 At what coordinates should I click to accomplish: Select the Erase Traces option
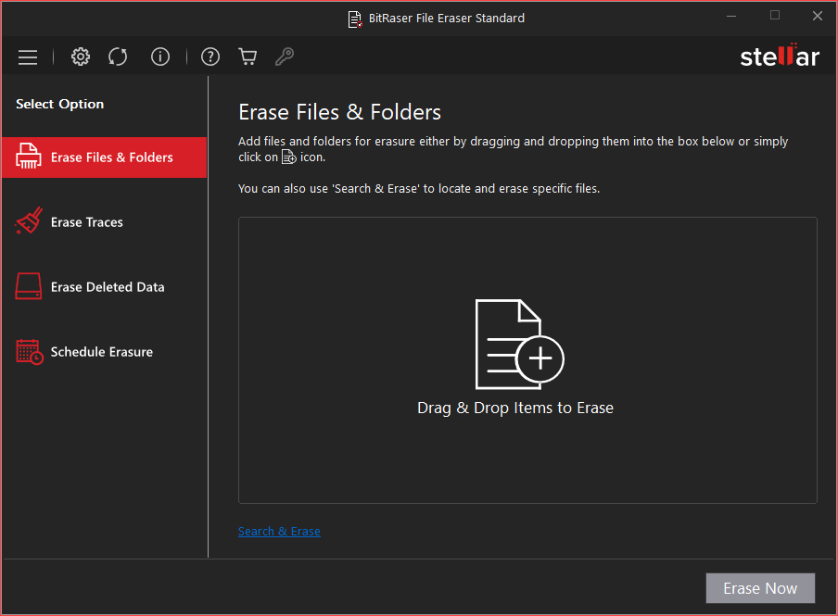[104, 221]
